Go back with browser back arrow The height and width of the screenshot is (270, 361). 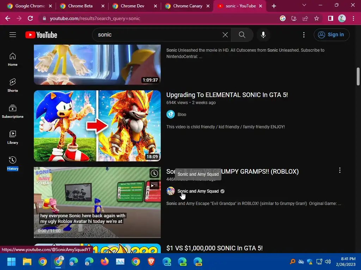(x=8, y=18)
